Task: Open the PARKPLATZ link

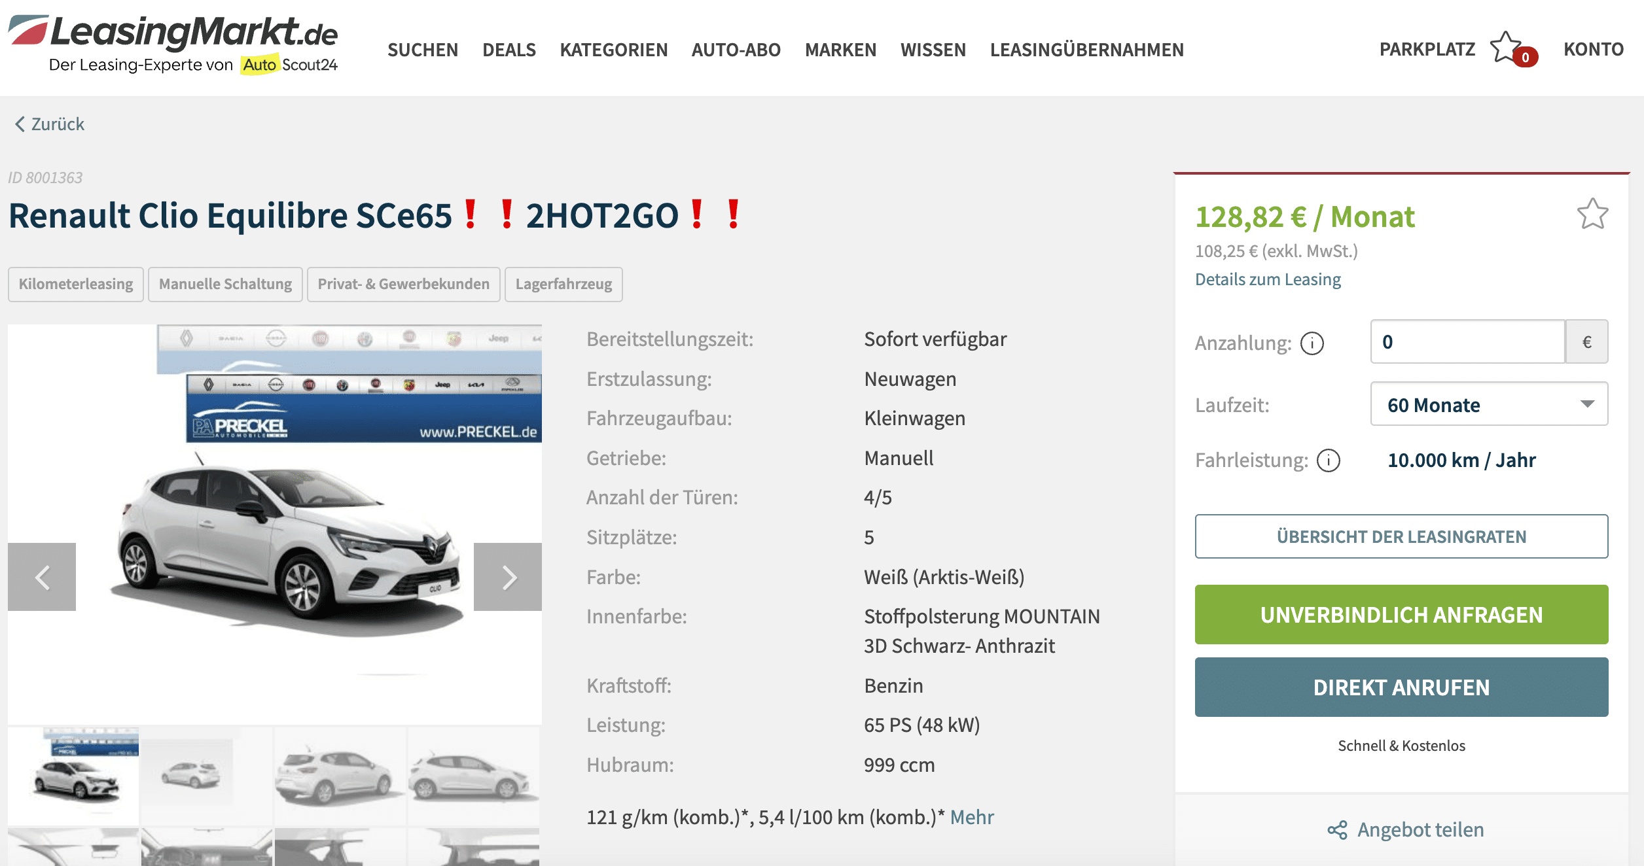Action: click(x=1427, y=49)
